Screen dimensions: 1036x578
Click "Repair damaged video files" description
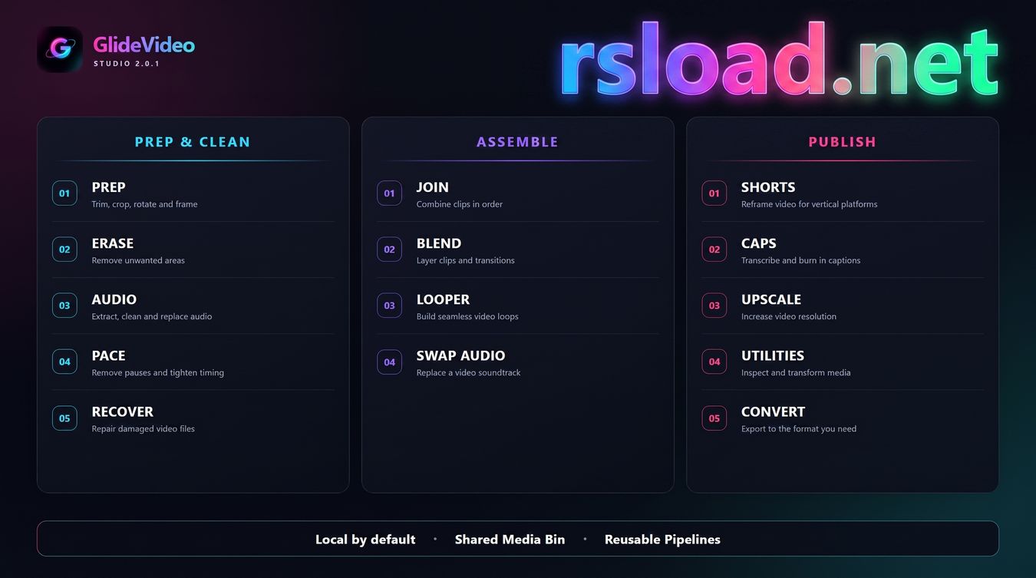(144, 429)
